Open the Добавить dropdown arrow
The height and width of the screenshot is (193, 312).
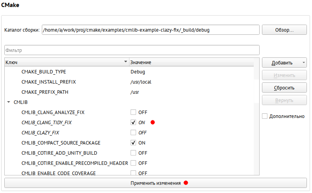[x=304, y=63]
